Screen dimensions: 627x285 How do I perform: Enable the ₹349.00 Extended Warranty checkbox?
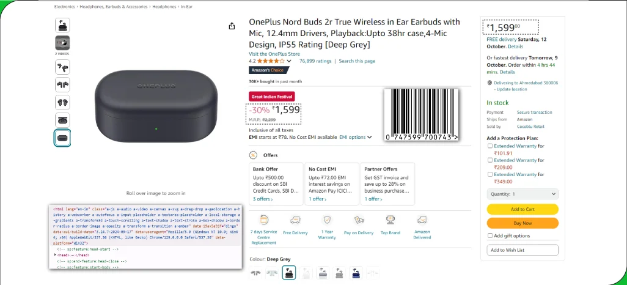[490, 174]
